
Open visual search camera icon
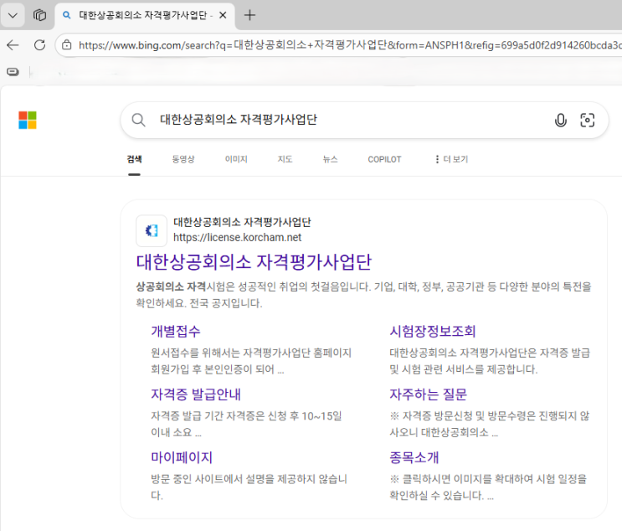pyautogui.click(x=588, y=121)
